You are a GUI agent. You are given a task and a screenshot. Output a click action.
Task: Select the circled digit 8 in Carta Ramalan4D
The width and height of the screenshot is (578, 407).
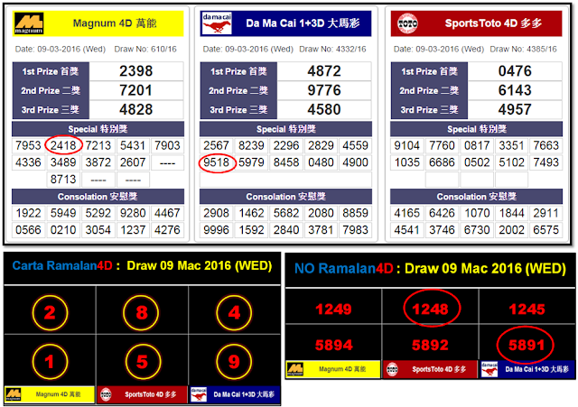point(141,313)
